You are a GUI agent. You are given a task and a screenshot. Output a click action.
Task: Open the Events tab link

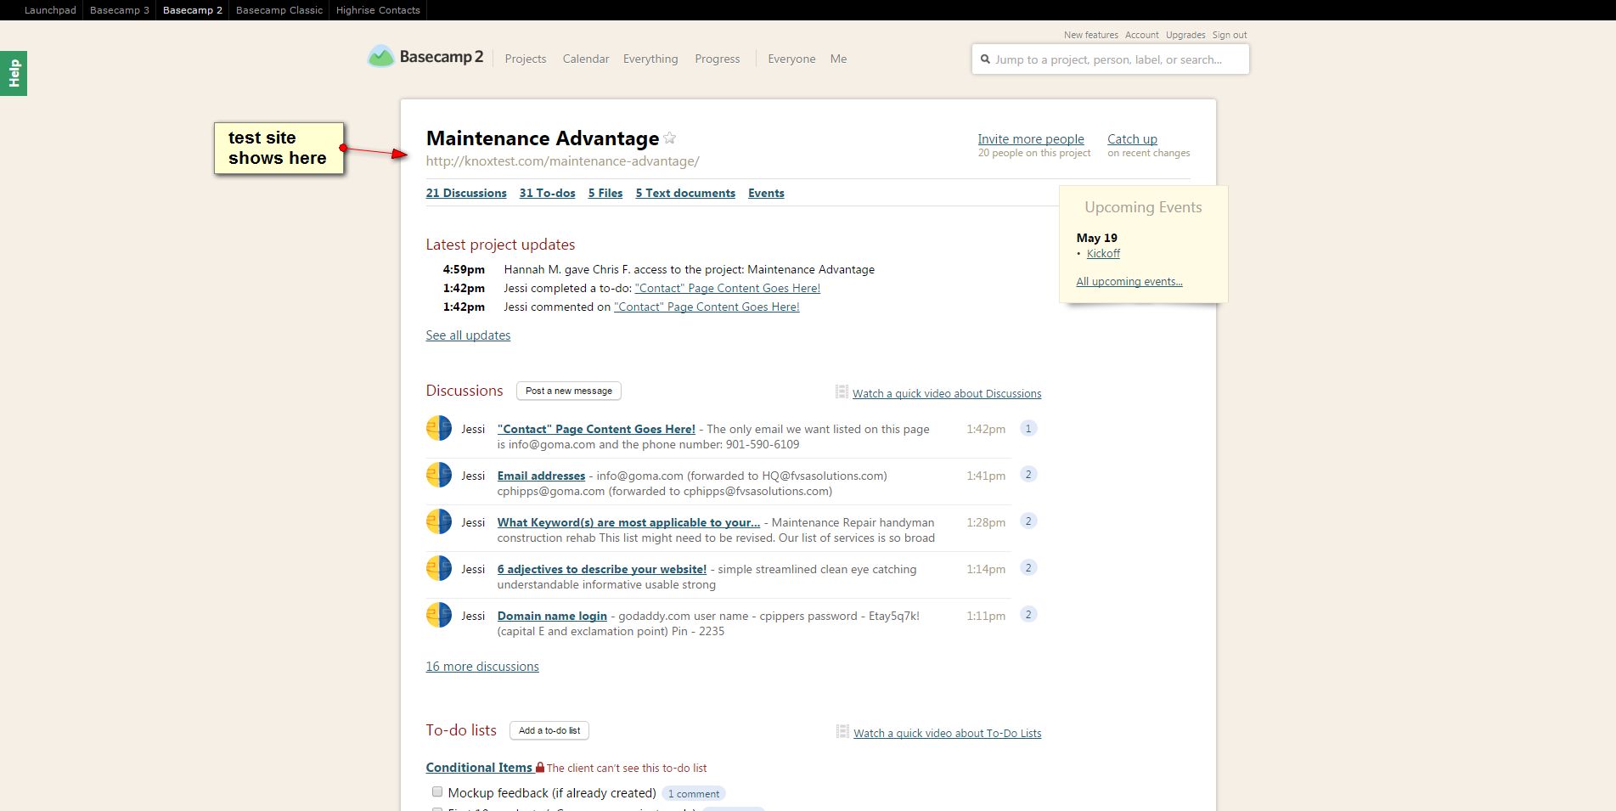[x=766, y=193]
